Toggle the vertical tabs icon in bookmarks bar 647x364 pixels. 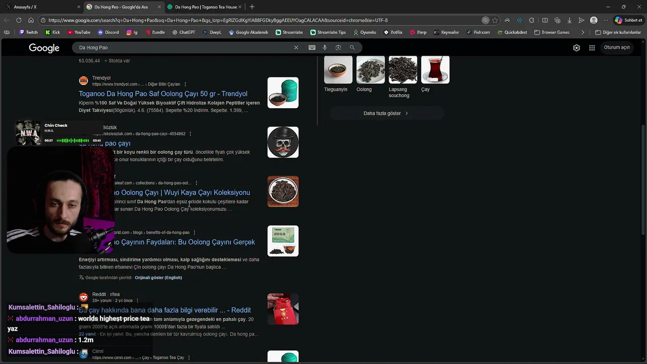coord(7,32)
